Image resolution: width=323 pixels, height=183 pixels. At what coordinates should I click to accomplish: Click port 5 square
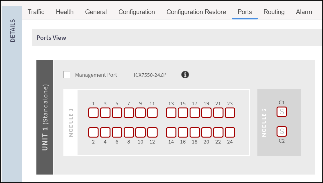[x=117, y=113]
